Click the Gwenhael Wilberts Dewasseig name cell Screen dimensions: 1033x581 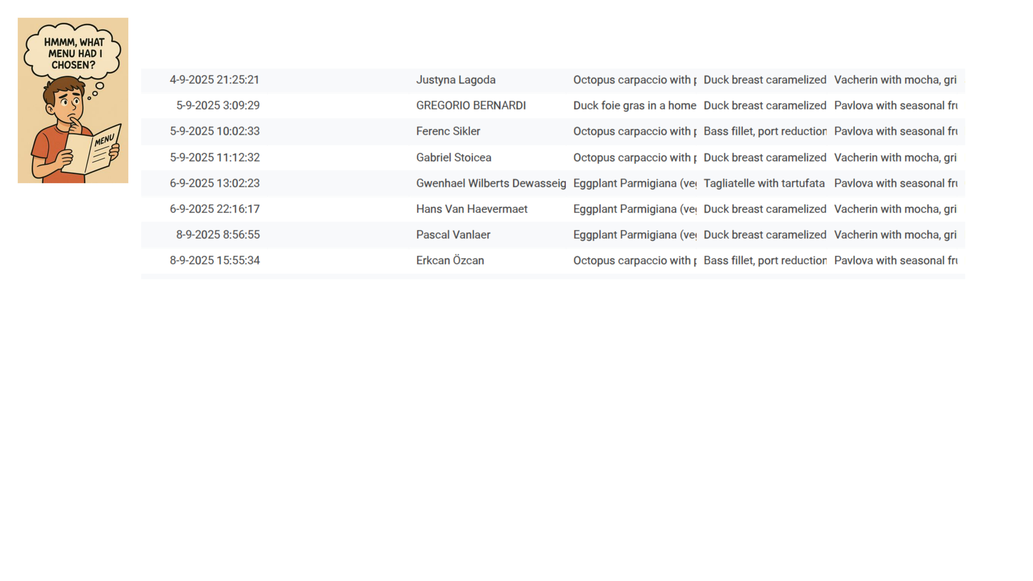pyautogui.click(x=491, y=183)
